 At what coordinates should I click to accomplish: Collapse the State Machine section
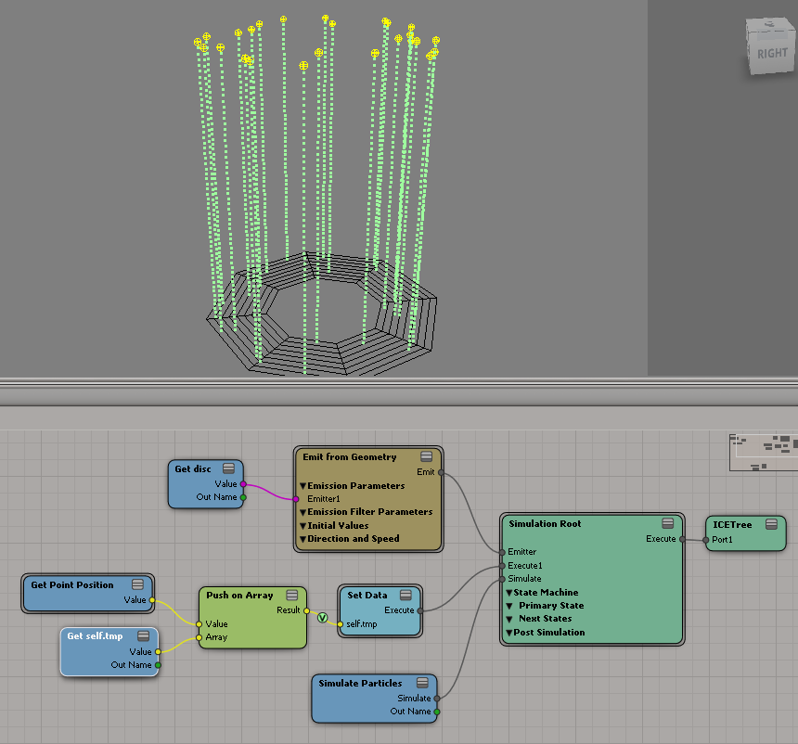508,592
